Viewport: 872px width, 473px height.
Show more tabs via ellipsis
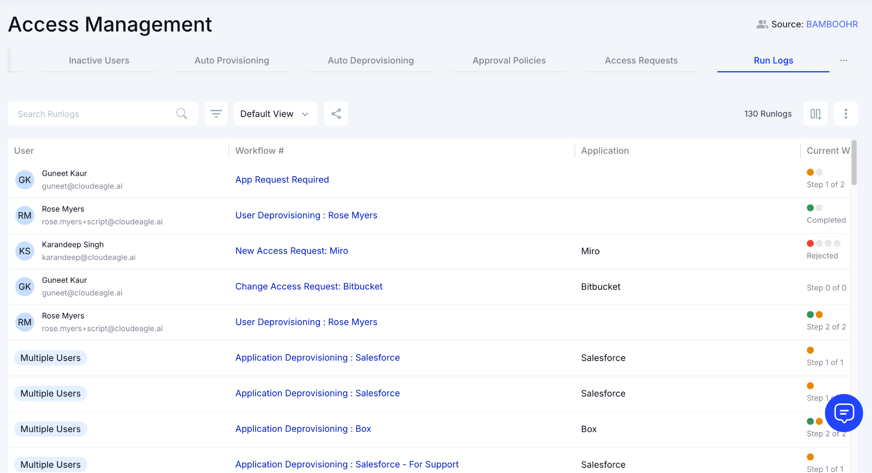(x=843, y=60)
